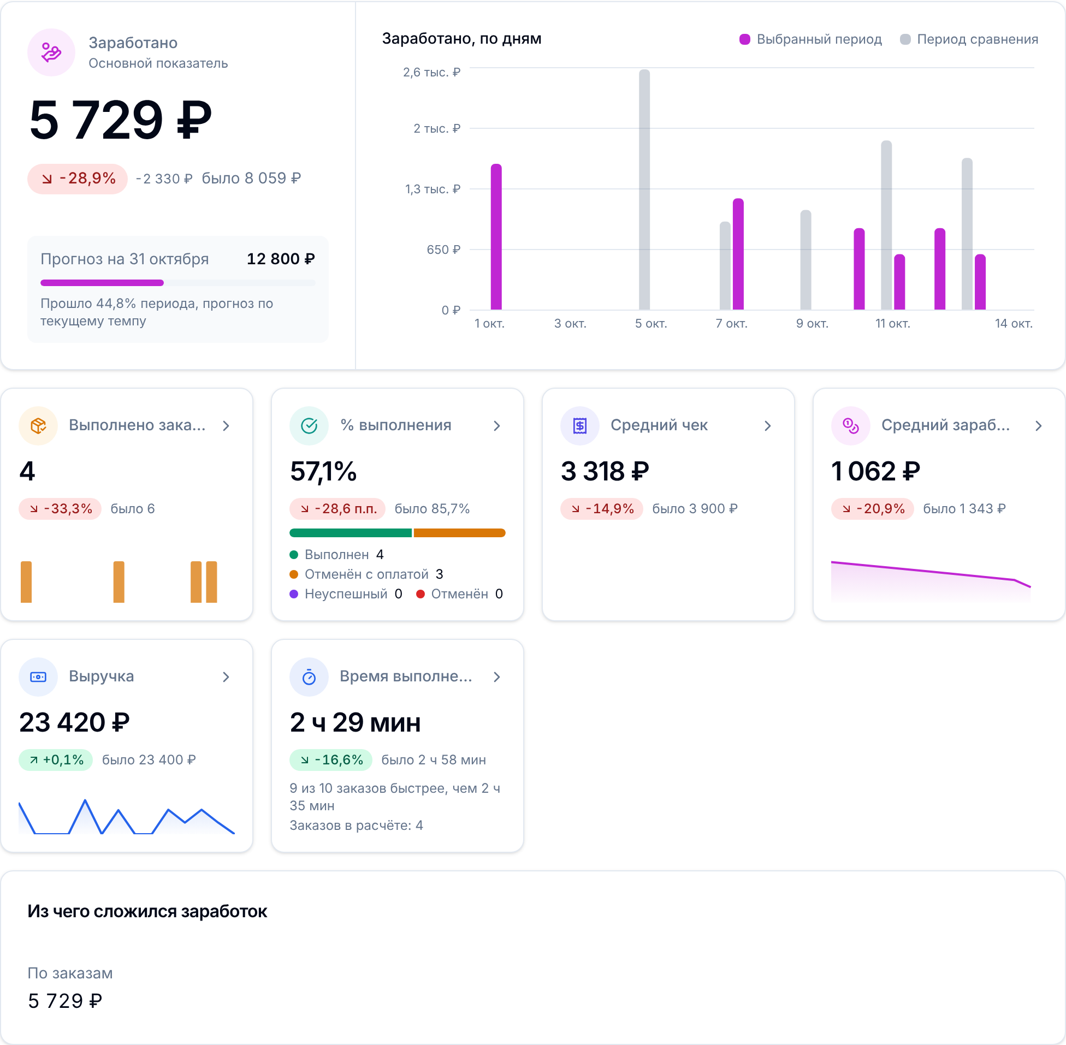Open Выполнено заказов details via chevron
Viewport: 1066px width, 1045px height.
(226, 426)
